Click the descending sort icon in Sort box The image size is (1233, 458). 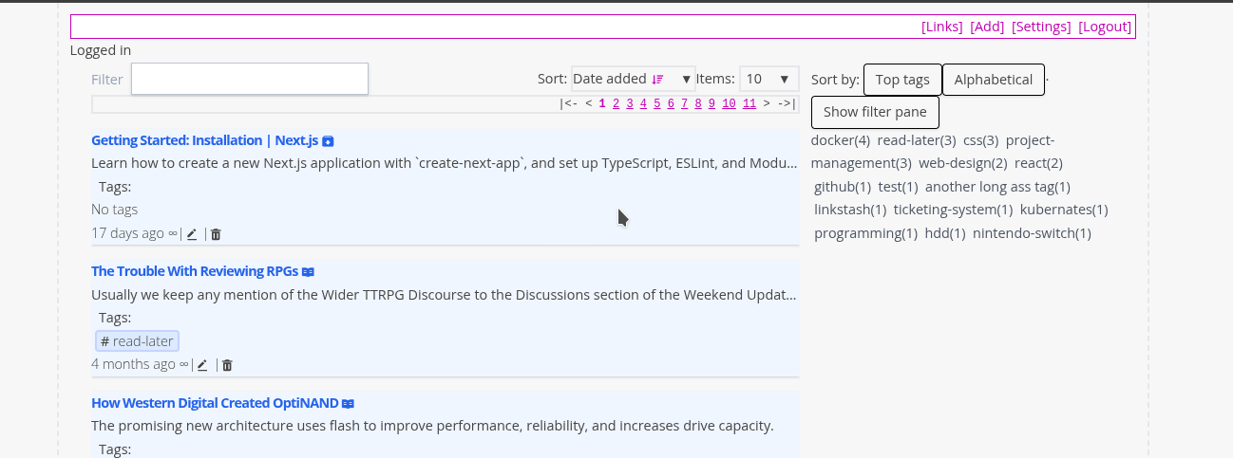click(x=657, y=80)
